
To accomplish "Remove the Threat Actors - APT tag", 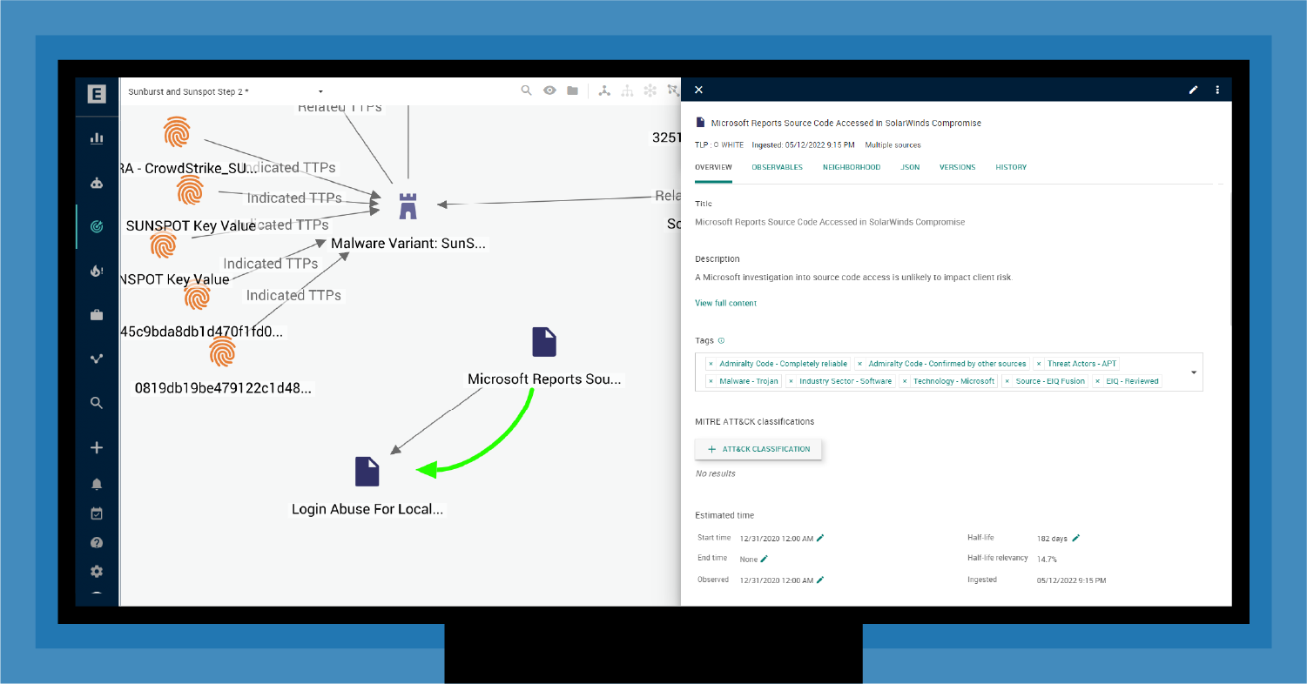I will tap(1039, 364).
